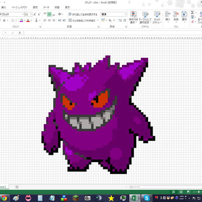Decrease font size with the small A button
Image resolution: width=202 pixels, height=202 pixels.
click(39, 15)
